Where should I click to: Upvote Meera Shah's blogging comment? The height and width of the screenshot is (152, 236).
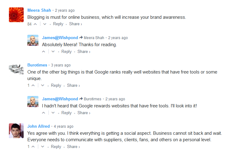35,24
